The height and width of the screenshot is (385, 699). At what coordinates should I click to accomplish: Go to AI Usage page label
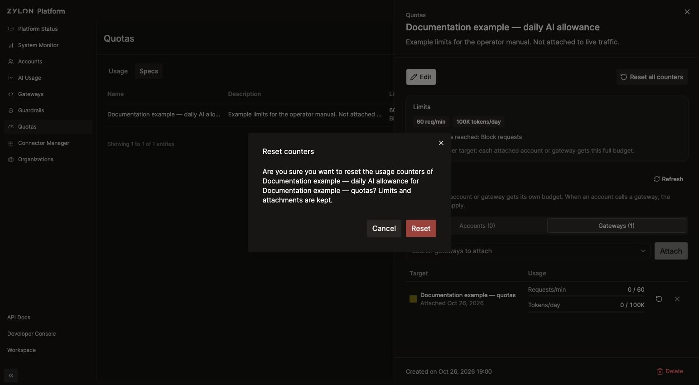point(29,78)
